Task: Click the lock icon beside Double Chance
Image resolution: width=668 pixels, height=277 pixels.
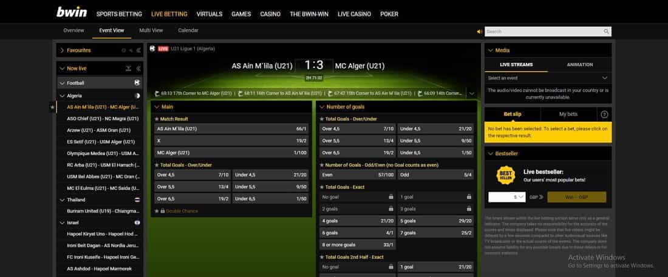Action: 163,211
